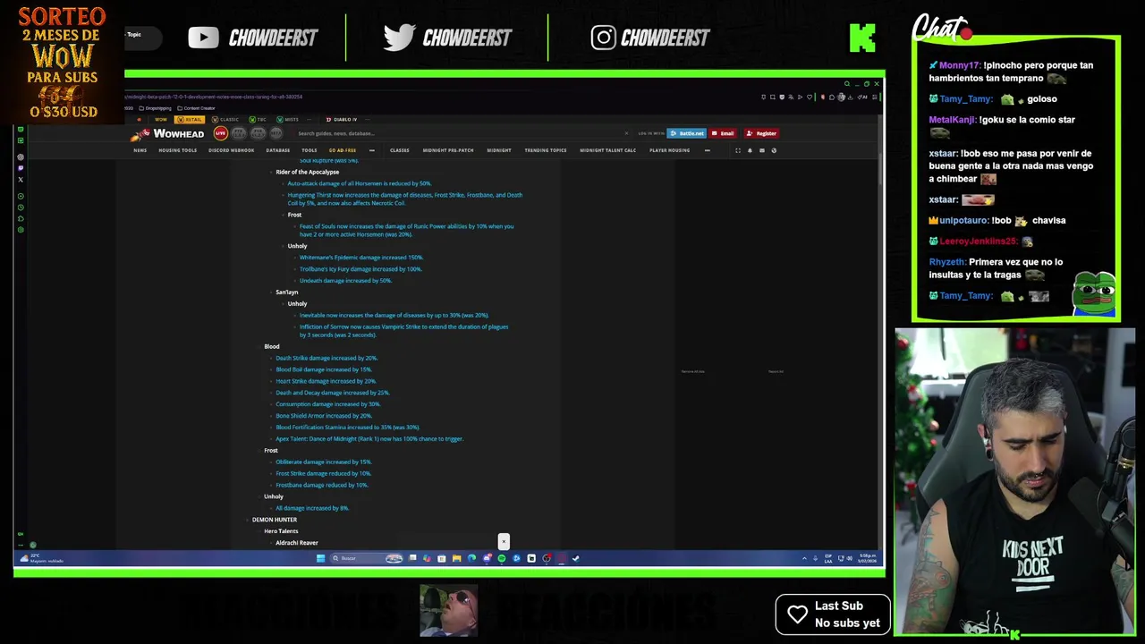Click the Midnight nav link

point(499,150)
